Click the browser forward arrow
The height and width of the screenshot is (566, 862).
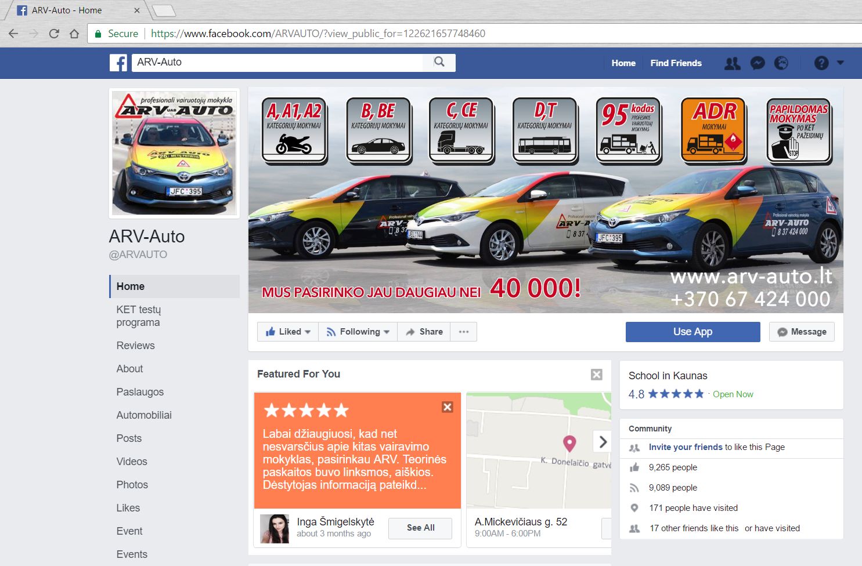[34, 34]
